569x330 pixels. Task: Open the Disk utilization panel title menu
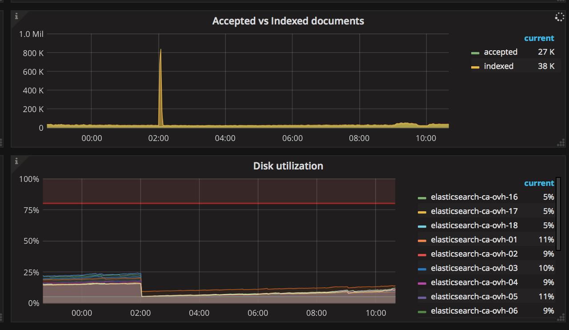click(288, 166)
